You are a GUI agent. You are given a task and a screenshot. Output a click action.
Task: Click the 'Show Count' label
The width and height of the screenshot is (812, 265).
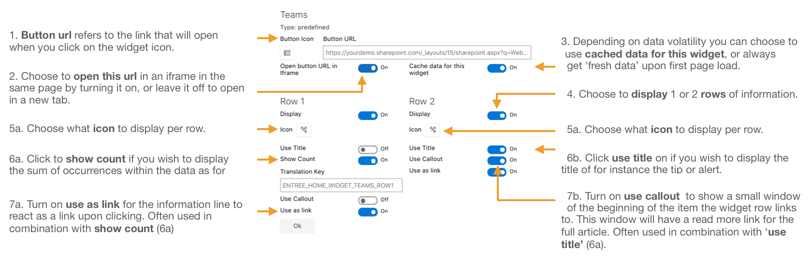(298, 159)
